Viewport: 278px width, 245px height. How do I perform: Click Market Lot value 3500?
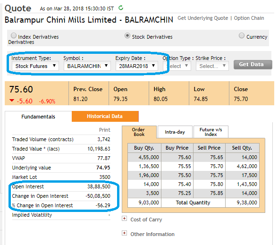(105, 177)
